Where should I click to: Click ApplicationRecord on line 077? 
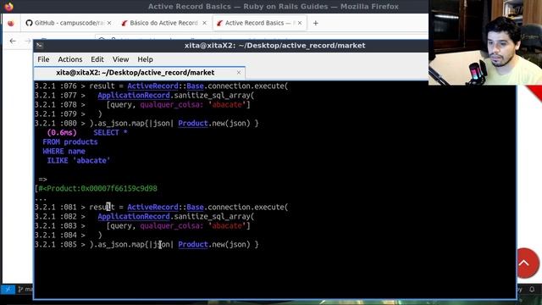click(134, 95)
